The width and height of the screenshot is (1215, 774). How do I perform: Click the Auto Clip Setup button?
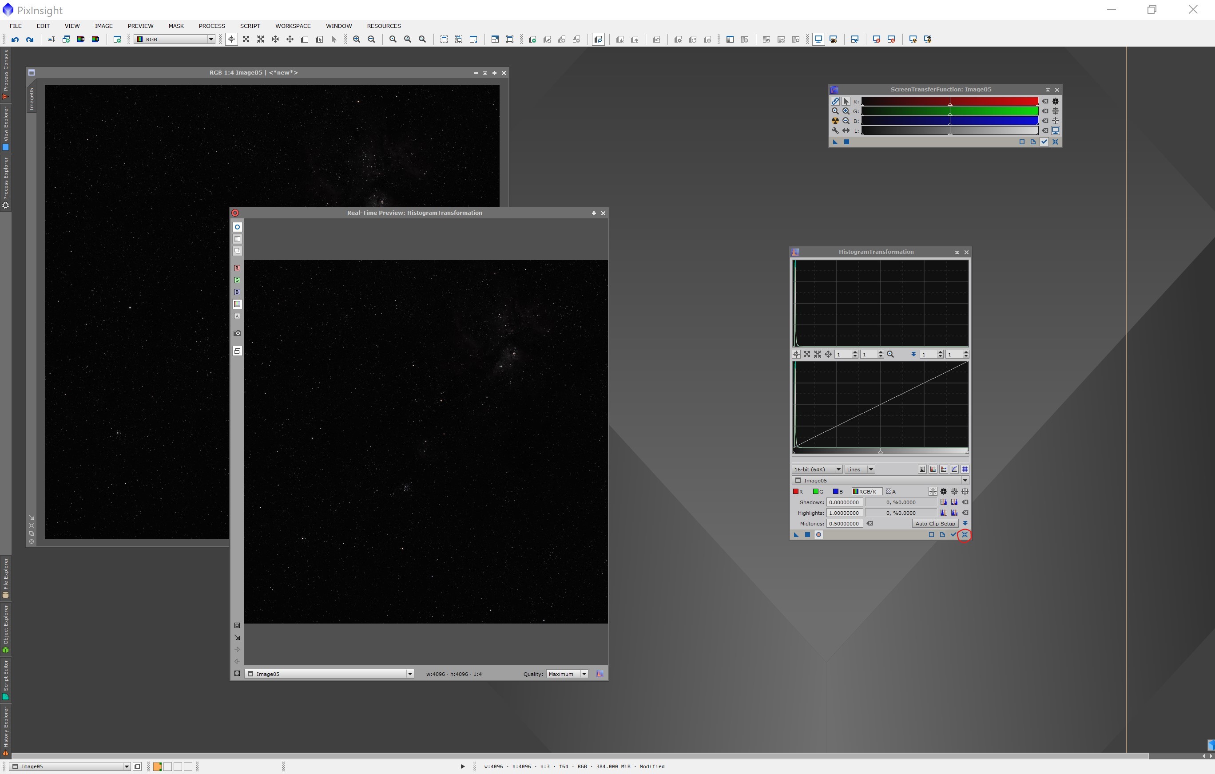point(935,523)
